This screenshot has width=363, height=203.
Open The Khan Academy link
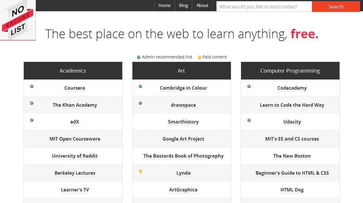75,105
